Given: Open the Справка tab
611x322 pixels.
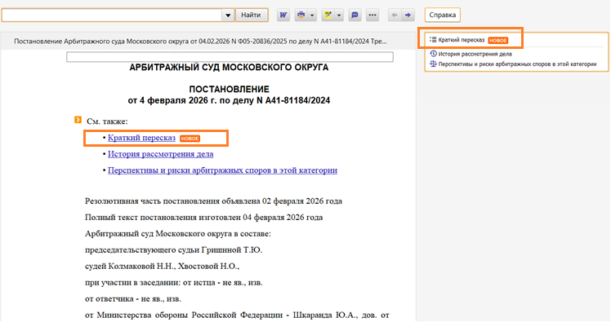Looking at the screenshot, I should 442,15.
